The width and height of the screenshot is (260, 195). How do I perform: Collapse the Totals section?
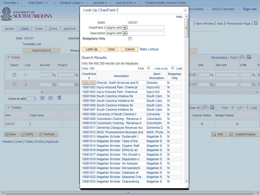tap(8, 107)
